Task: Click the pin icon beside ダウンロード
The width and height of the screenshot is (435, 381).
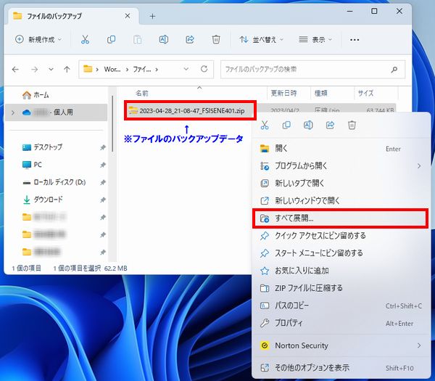Action: pos(103,200)
